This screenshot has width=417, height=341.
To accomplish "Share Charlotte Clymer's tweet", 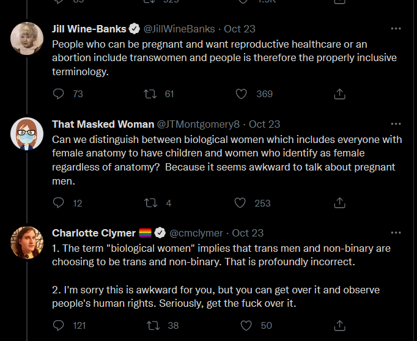I will point(340,325).
